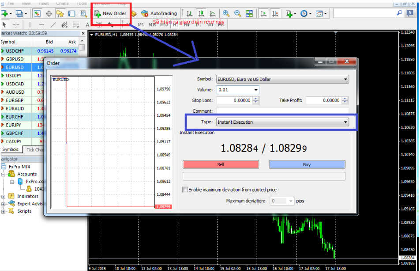The height and width of the screenshot is (271, 420).
Task: Toggle AutoTrading in the toolbar
Action: click(159, 13)
